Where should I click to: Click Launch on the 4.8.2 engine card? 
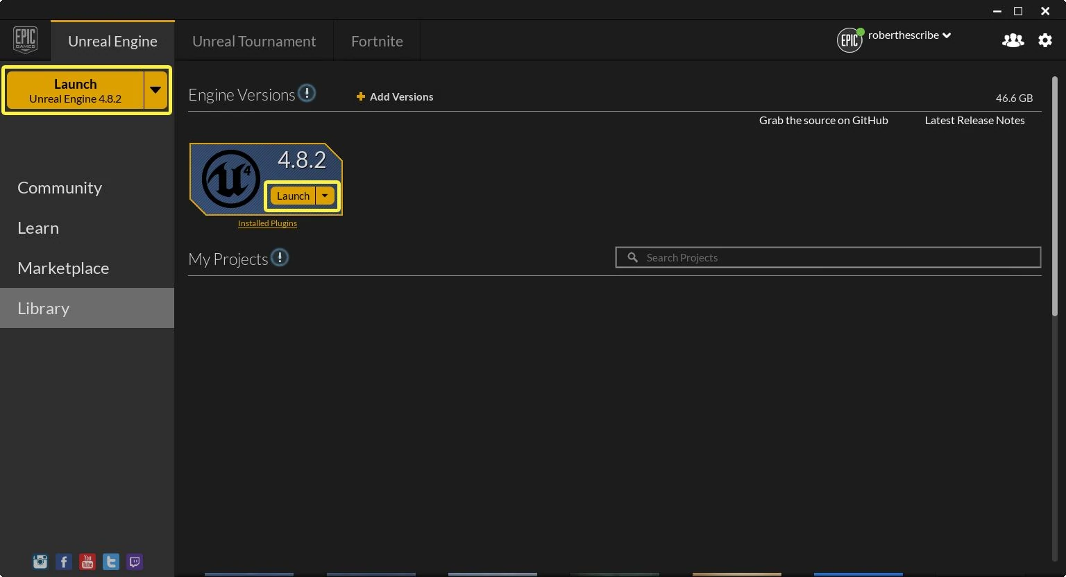293,196
